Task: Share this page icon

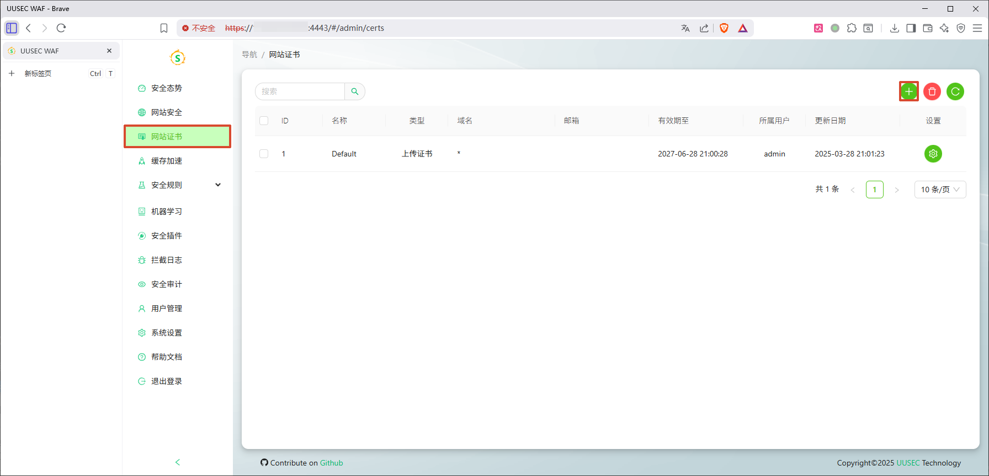Action: pos(704,28)
